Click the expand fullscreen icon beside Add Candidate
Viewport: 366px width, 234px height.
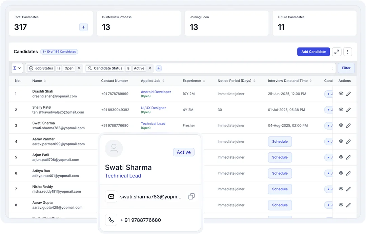pyautogui.click(x=337, y=52)
